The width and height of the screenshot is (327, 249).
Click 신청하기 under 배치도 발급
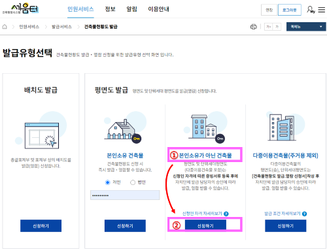(x=41, y=226)
